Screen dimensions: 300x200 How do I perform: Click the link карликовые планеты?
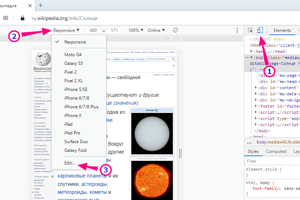[82, 176]
